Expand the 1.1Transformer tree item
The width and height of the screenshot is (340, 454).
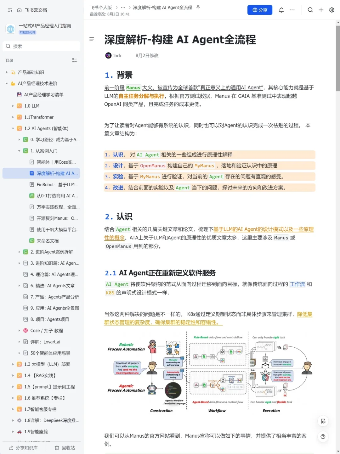[x=13, y=117]
